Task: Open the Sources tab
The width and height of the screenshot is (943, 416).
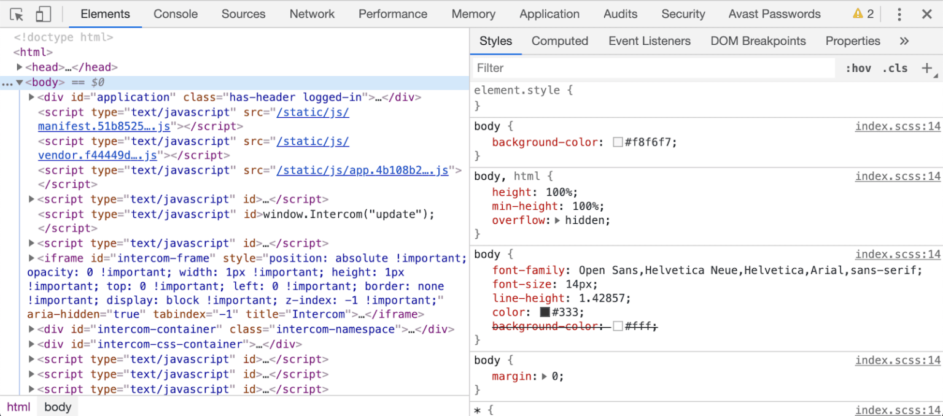Action: [x=244, y=14]
